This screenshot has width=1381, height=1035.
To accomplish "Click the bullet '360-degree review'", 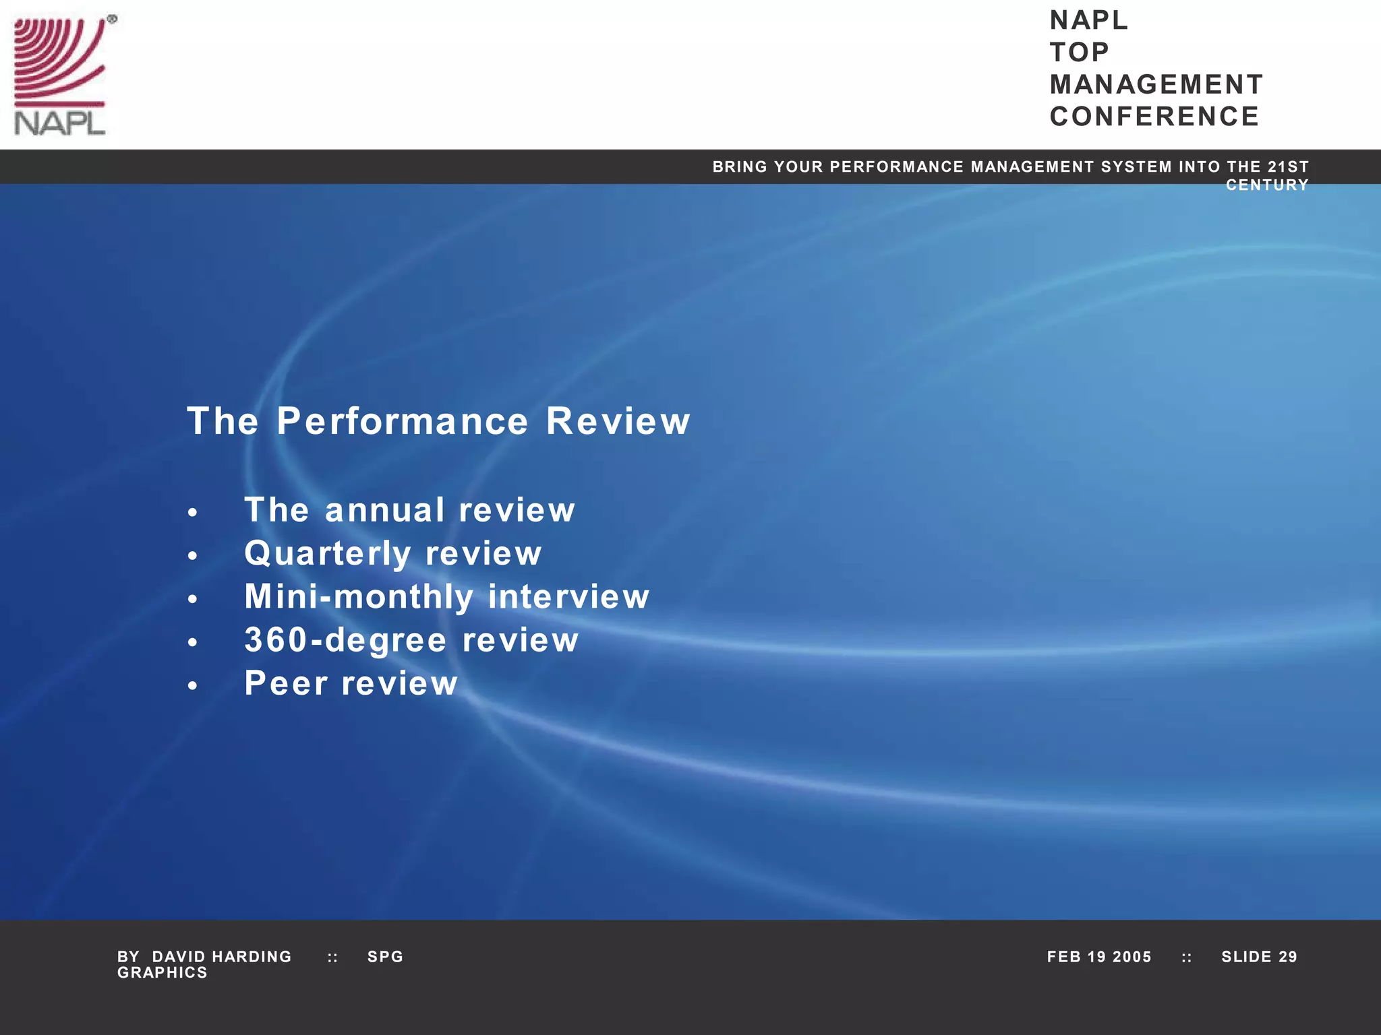I will pos(411,640).
